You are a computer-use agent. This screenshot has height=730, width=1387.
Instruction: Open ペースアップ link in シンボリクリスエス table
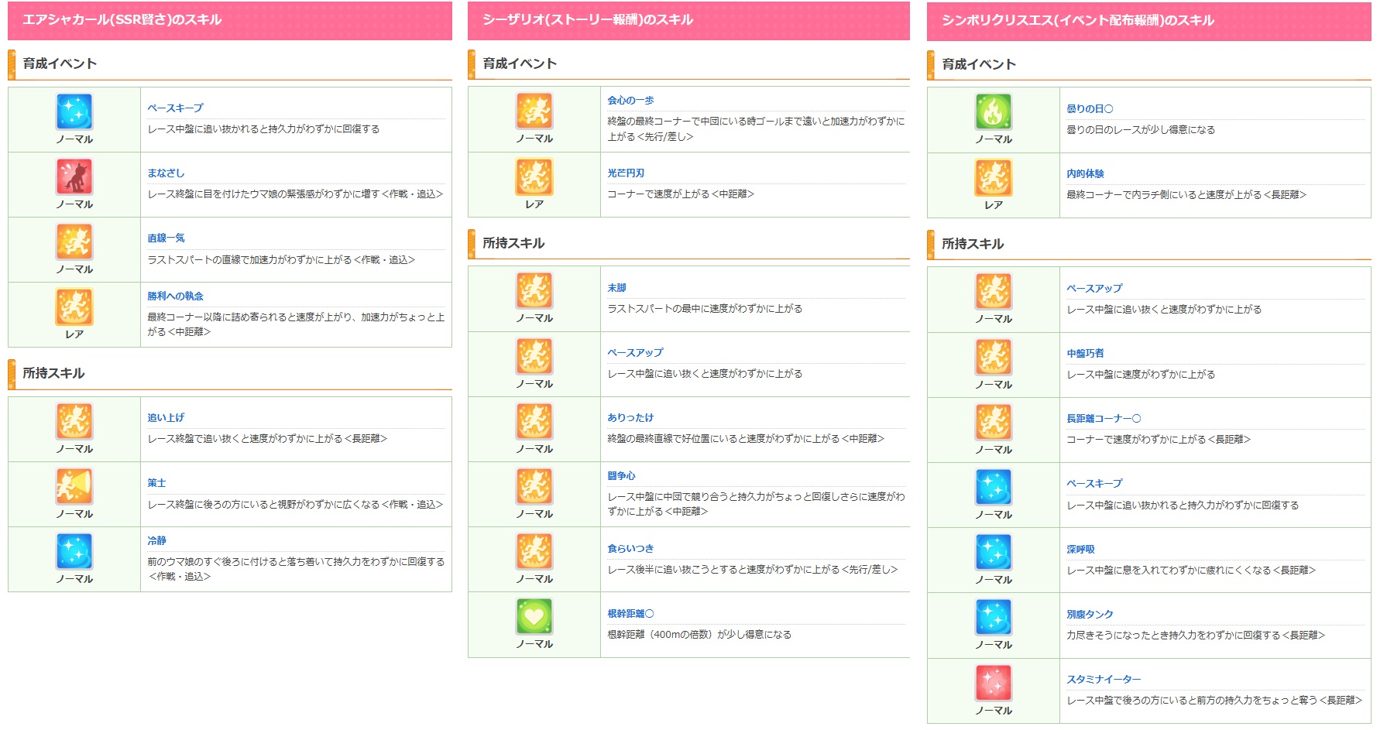[x=1095, y=289]
